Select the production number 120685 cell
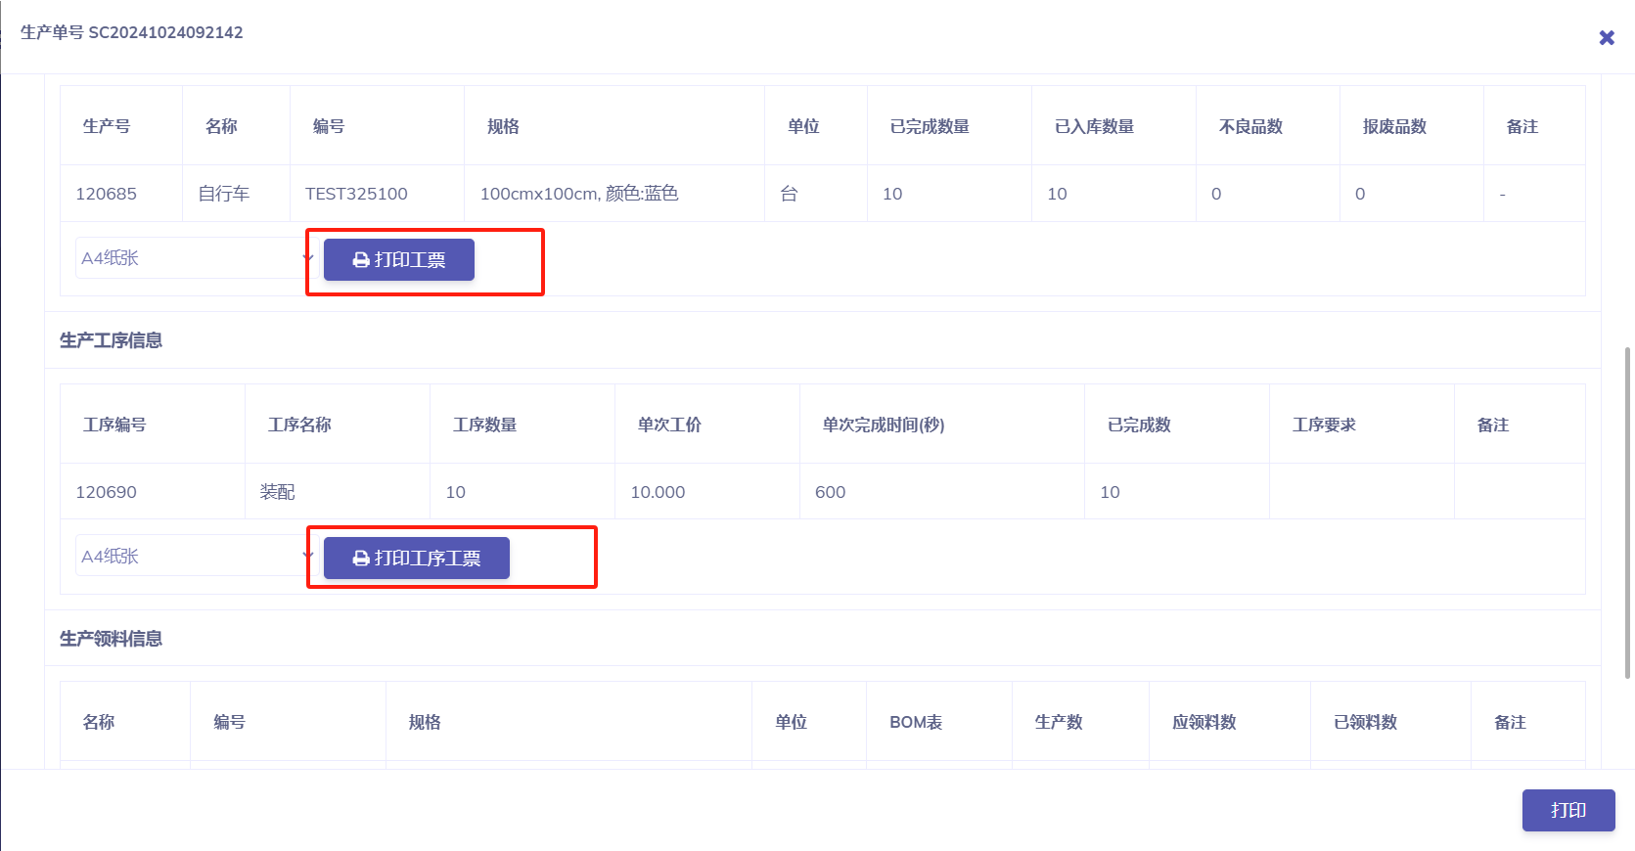 click(107, 194)
